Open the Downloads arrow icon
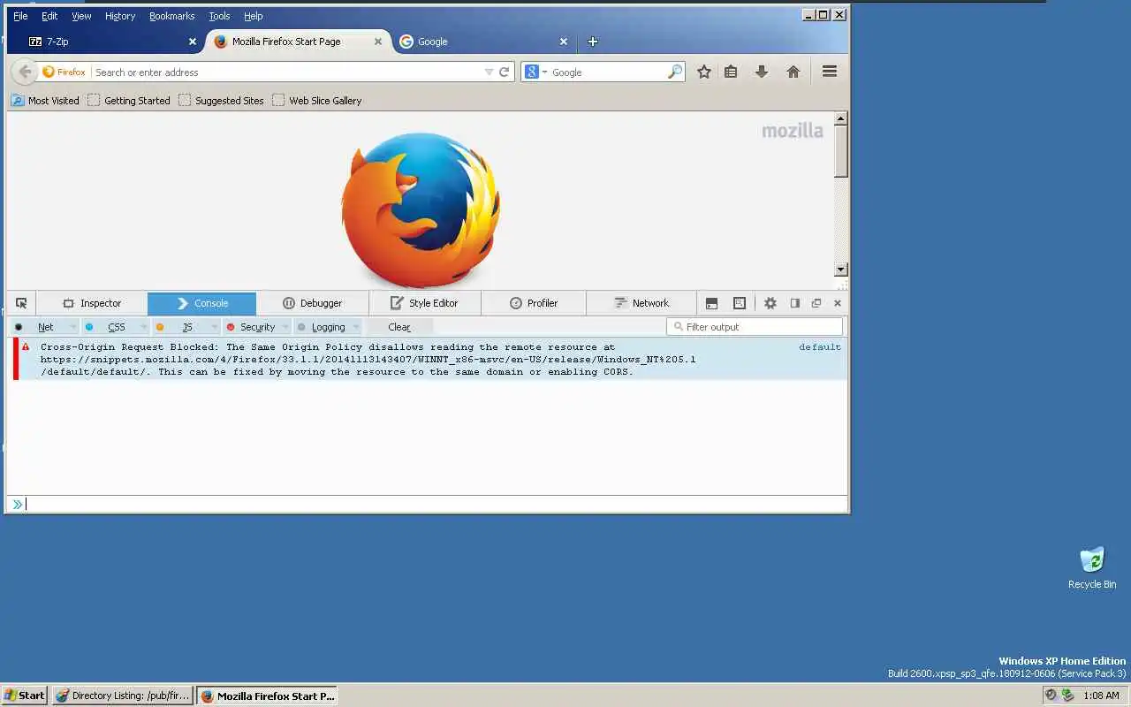The height and width of the screenshot is (707, 1131). 762,72
